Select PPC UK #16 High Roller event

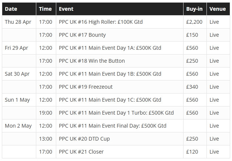click(x=101, y=22)
